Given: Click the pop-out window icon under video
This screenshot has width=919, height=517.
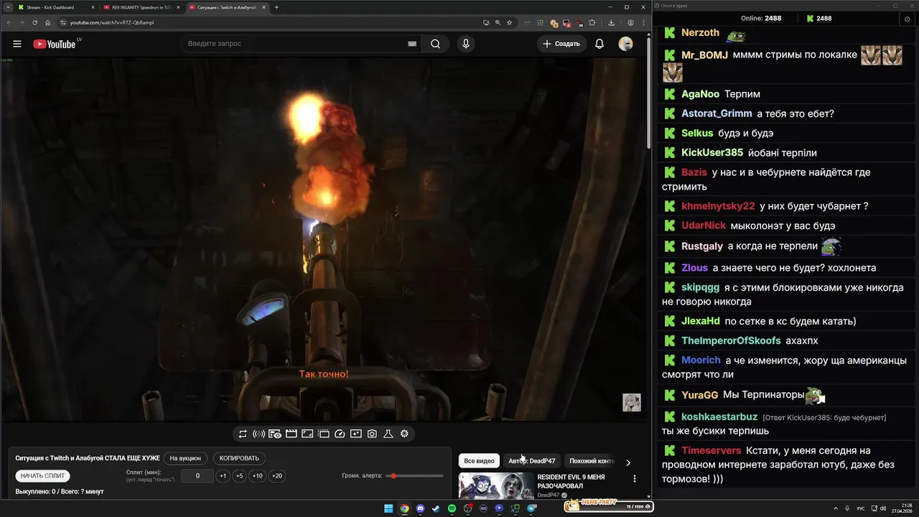Looking at the screenshot, I should [x=323, y=434].
